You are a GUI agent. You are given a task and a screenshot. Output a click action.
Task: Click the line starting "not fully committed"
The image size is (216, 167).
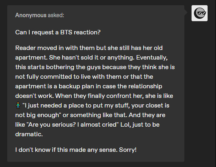pyautogui.click(x=84, y=77)
